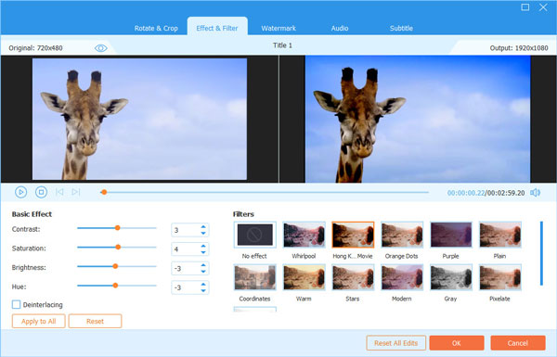Maximize the editor window
Image resolution: width=557 pixels, height=357 pixels.
point(525,7)
